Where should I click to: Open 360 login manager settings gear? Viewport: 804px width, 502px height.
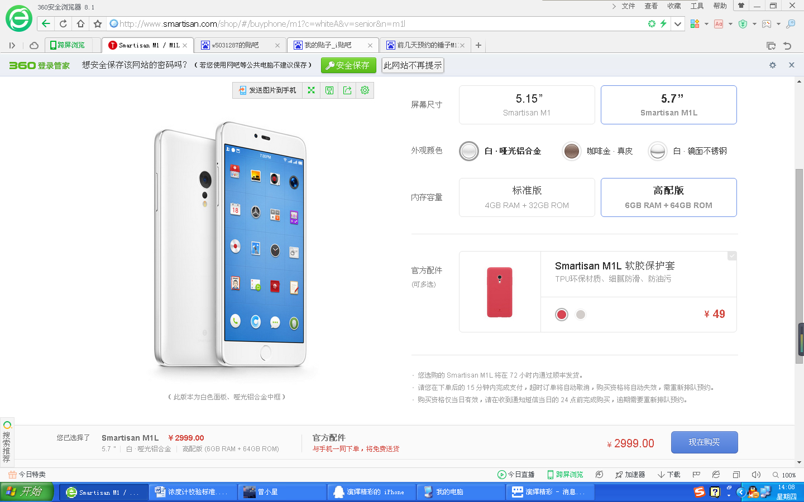coord(773,65)
